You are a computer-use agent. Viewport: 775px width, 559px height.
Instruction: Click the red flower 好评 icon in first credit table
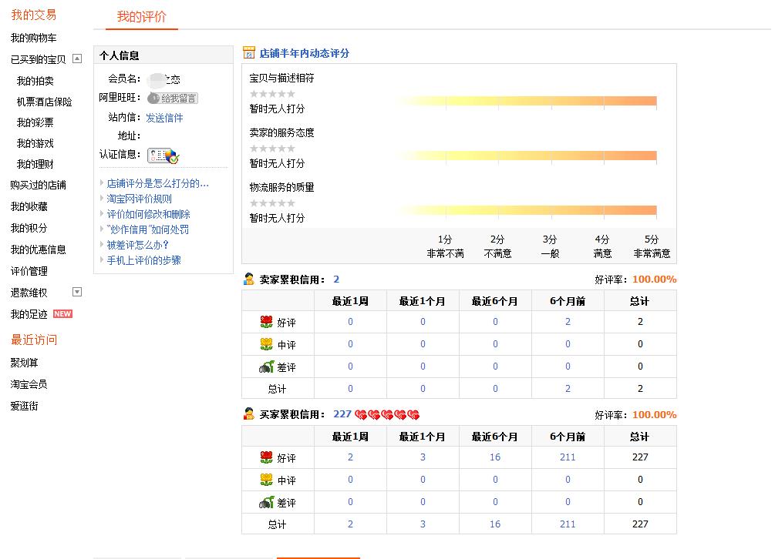[267, 322]
